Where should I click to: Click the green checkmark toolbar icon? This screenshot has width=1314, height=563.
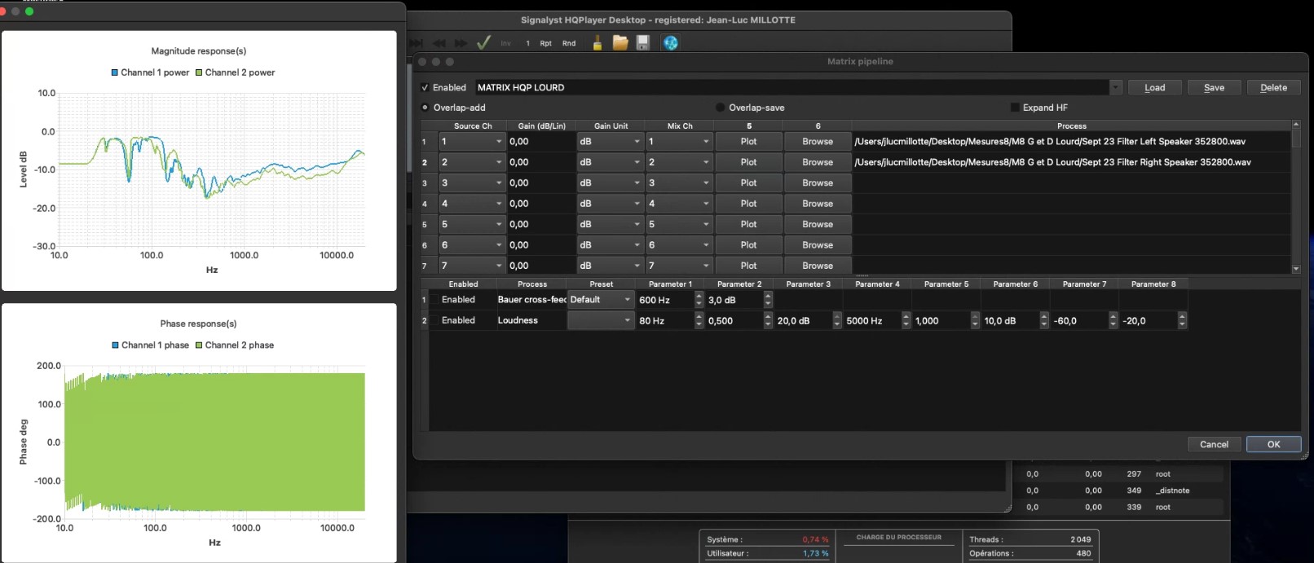coord(483,42)
